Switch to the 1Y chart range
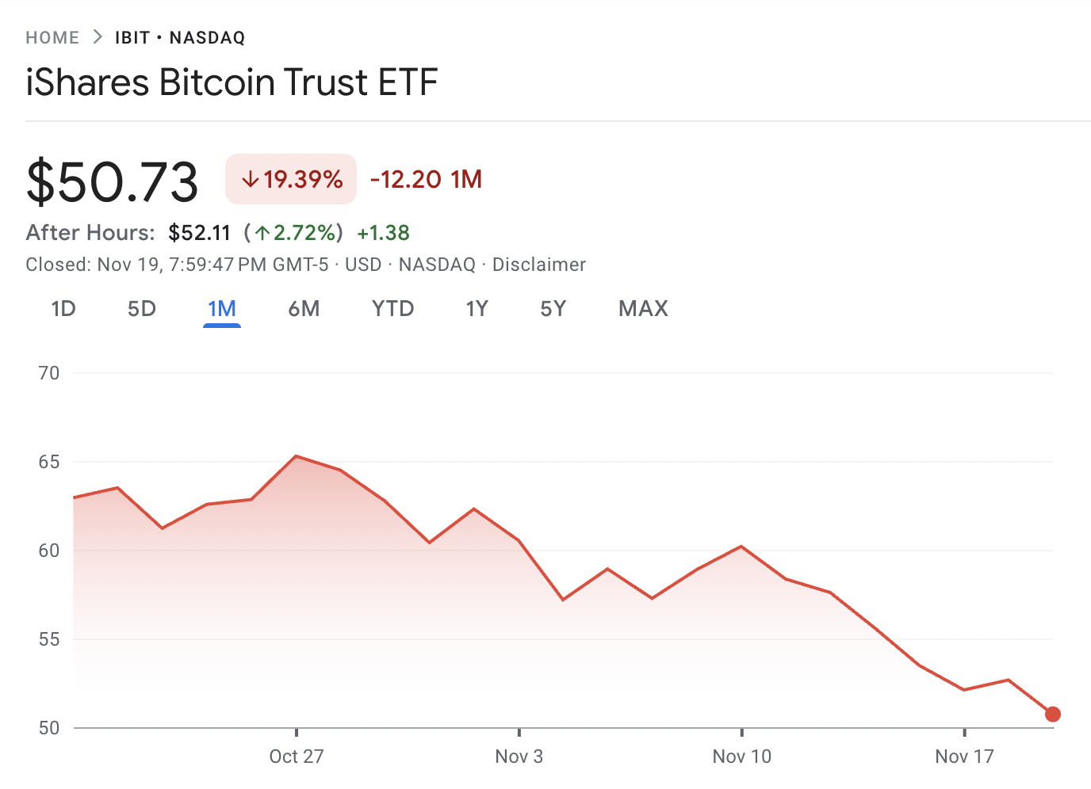Image resolution: width=1091 pixels, height=789 pixels. (x=477, y=309)
